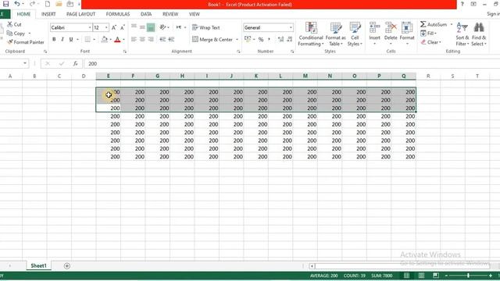Image resolution: width=500 pixels, height=281 pixels.
Task: Cut the selected cells
Action: click(x=14, y=24)
